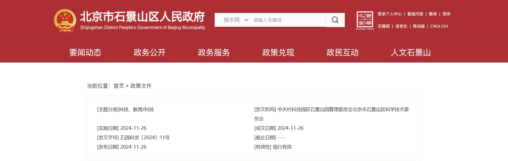Navigate to 人文石景山 section
The width and height of the screenshot is (508, 161).
(x=410, y=53)
